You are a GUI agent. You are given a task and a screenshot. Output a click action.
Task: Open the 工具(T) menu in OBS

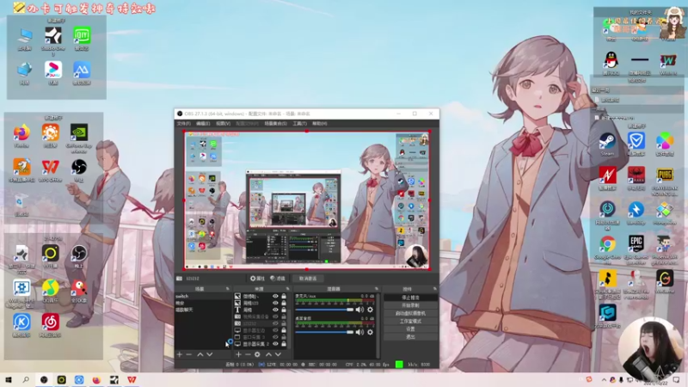(x=299, y=124)
